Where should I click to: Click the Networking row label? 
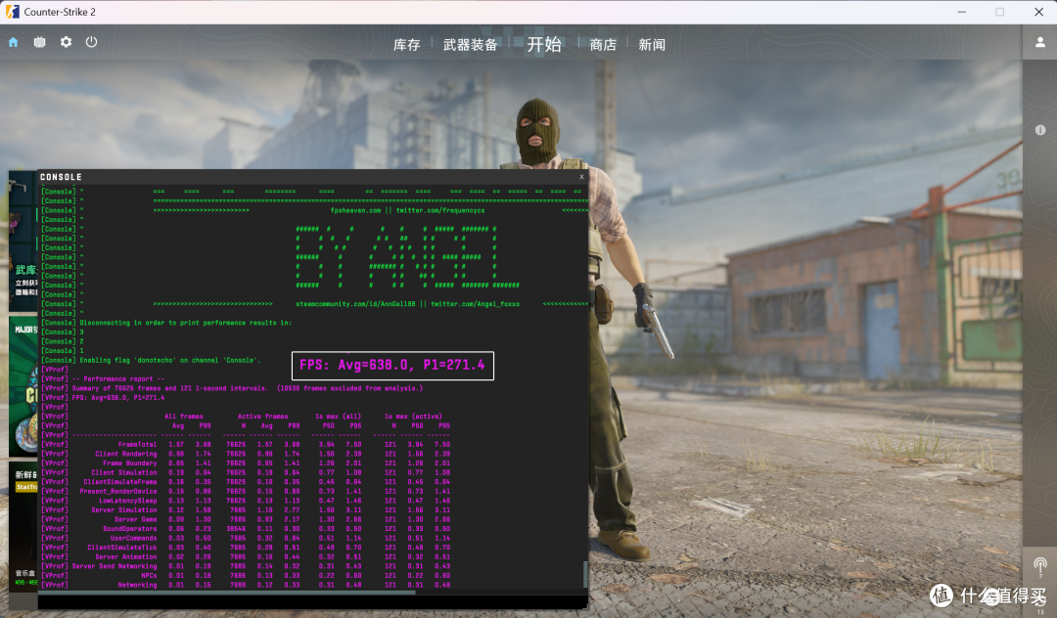click(138, 585)
